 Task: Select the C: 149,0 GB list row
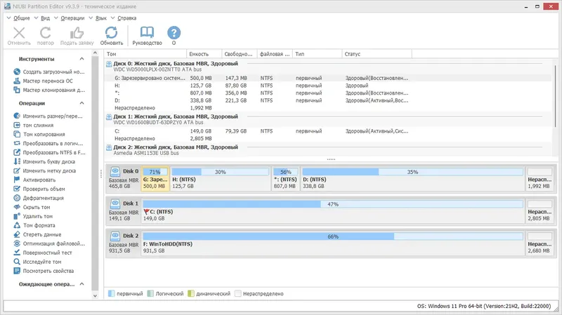328,131
